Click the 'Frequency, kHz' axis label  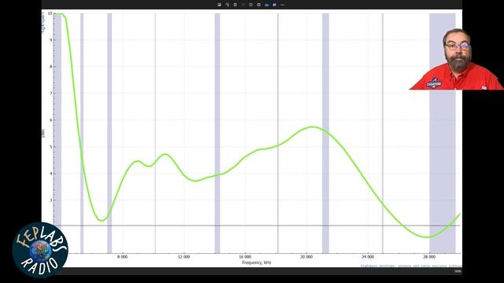[257, 263]
